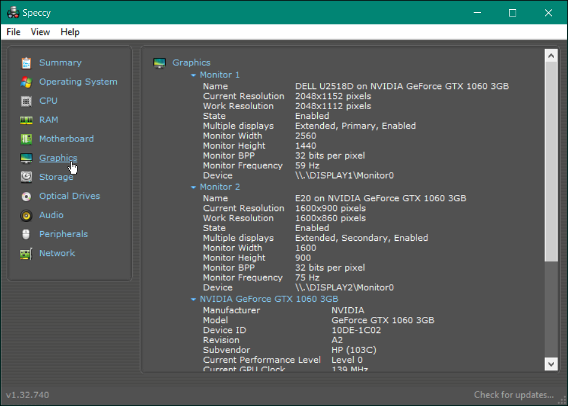Viewport: 568px width, 406px height.
Task: Open the Optical Drives icon
Action: [x=26, y=196]
